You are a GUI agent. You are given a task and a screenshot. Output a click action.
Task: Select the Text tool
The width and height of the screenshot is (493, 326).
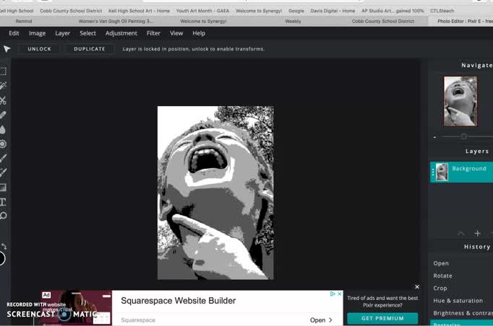(3, 202)
